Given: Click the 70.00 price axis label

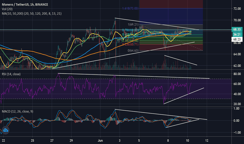Looking at the screenshot, I should coord(237,20).
